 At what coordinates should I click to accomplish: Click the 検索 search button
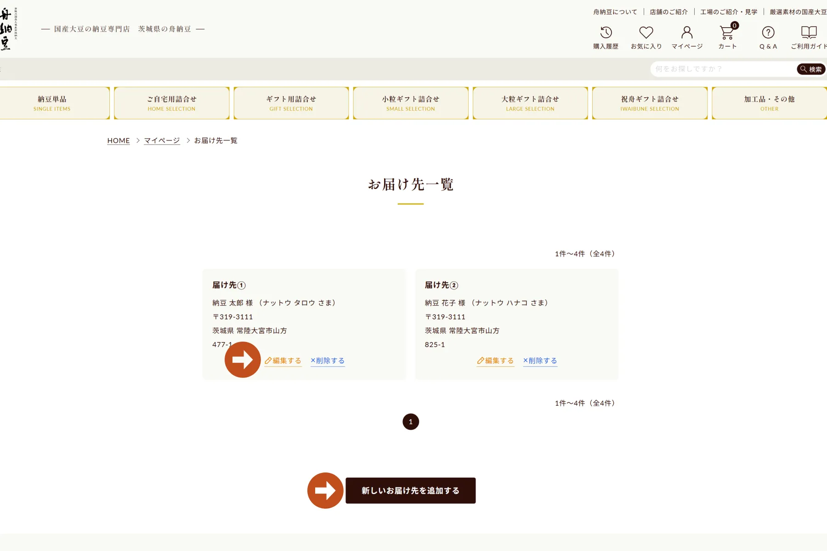tap(811, 69)
